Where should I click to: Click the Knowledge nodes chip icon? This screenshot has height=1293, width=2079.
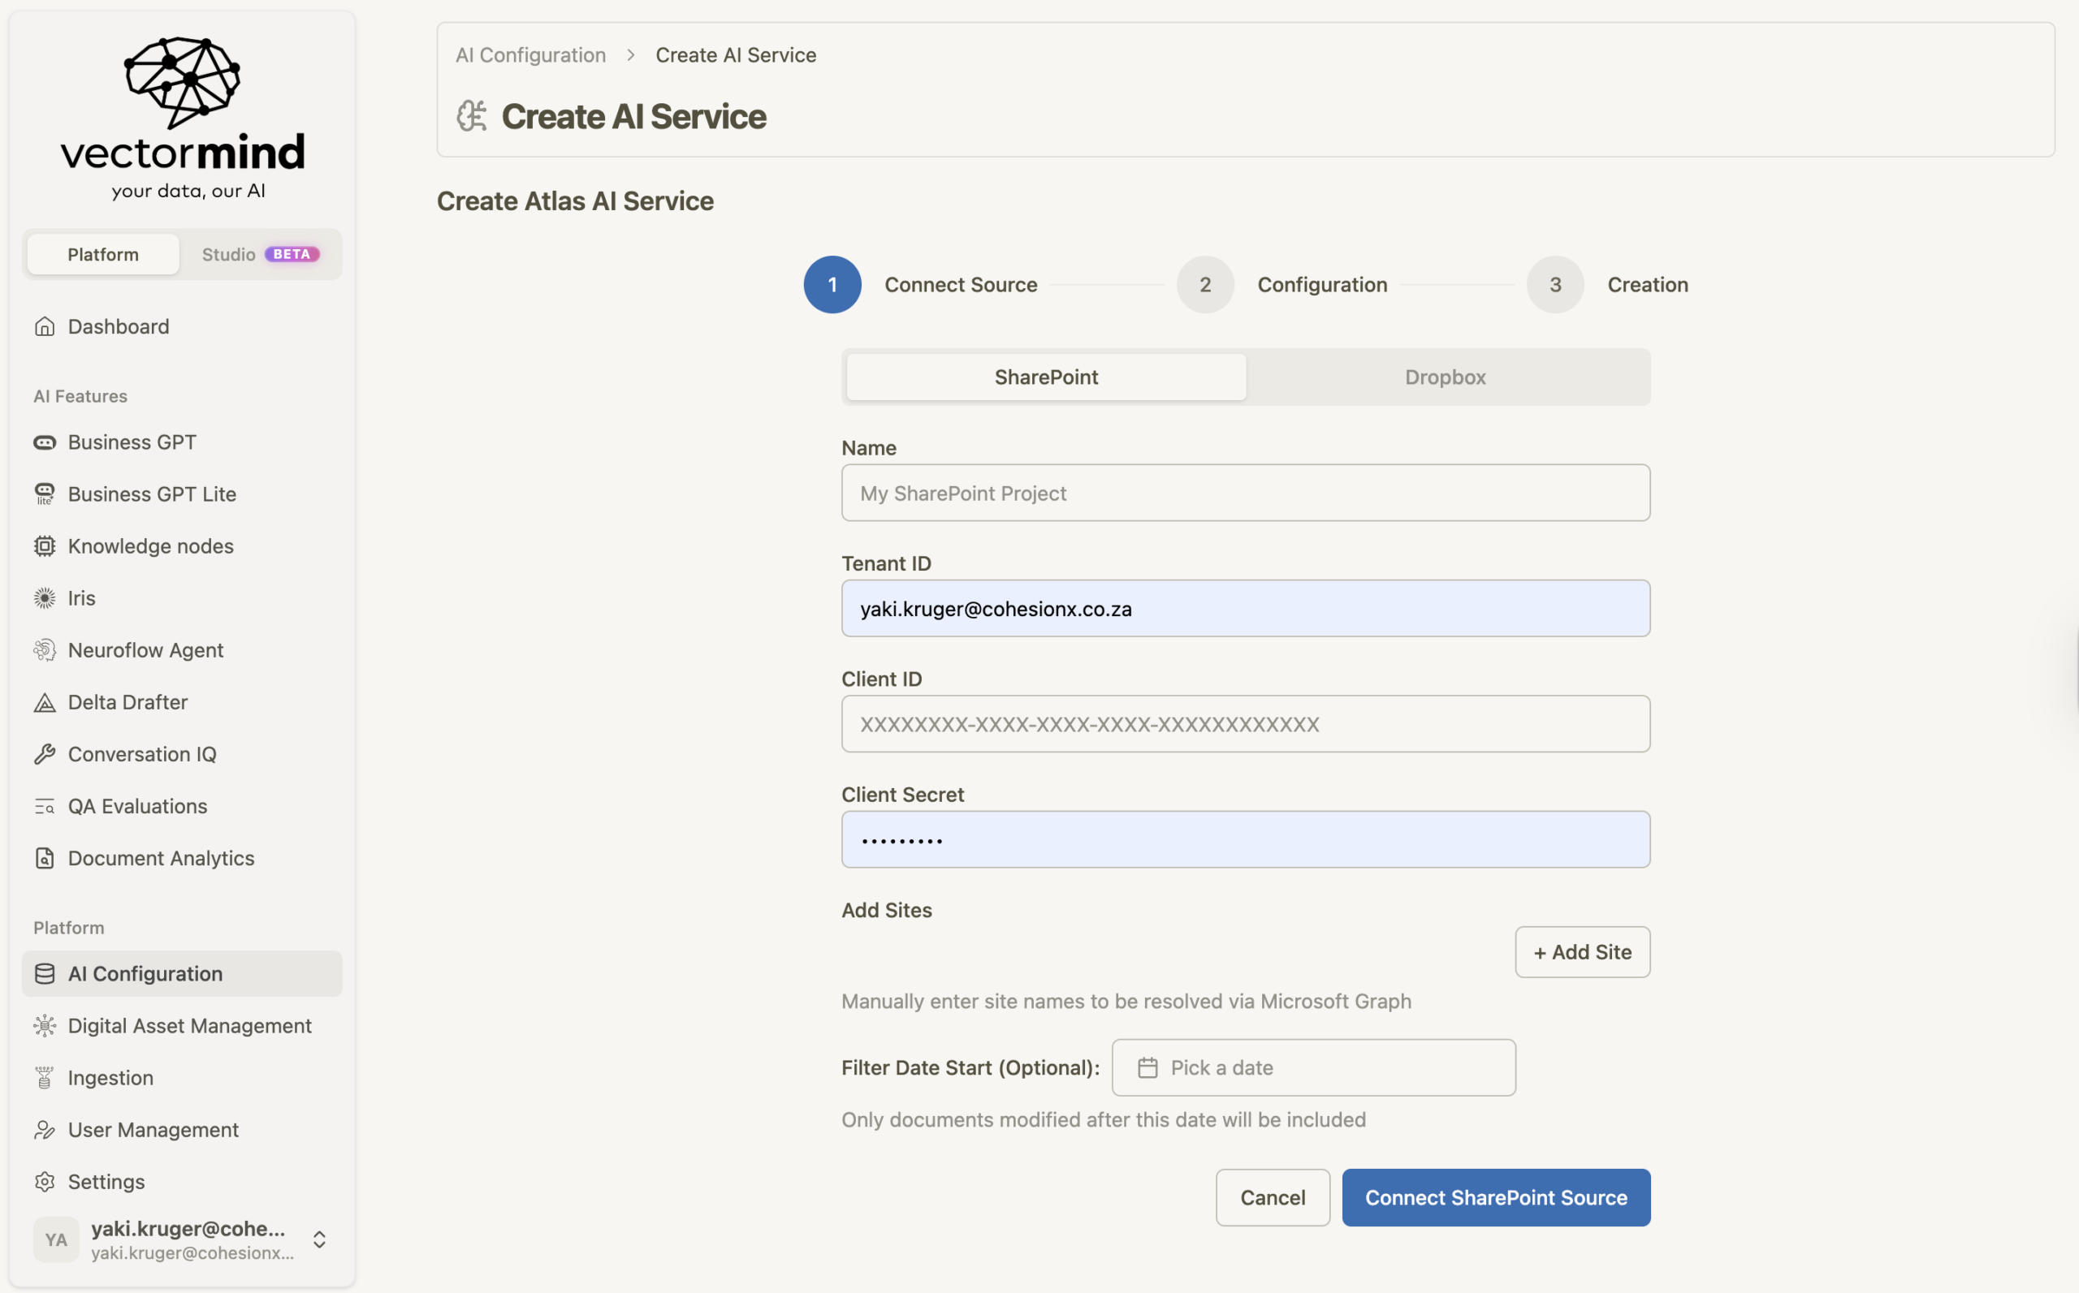[x=45, y=546]
